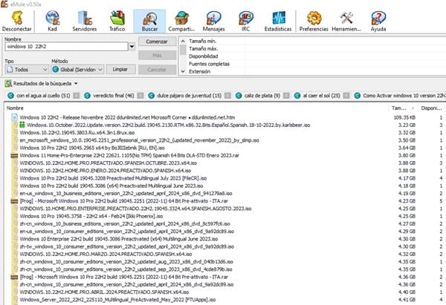Open the Herramientas tools menu

[346, 22]
